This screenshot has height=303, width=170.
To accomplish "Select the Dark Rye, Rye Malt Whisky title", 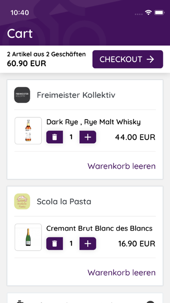I will (x=94, y=122).
